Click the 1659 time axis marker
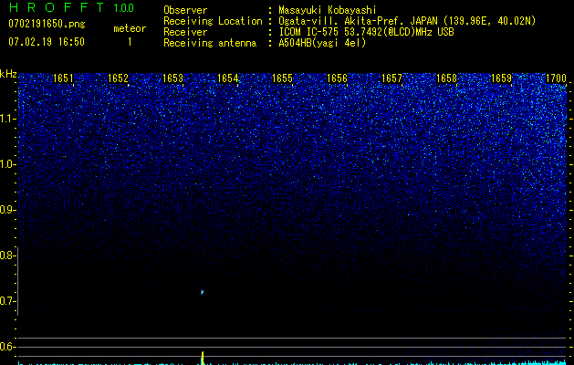The height and width of the screenshot is (365, 574). (x=502, y=78)
